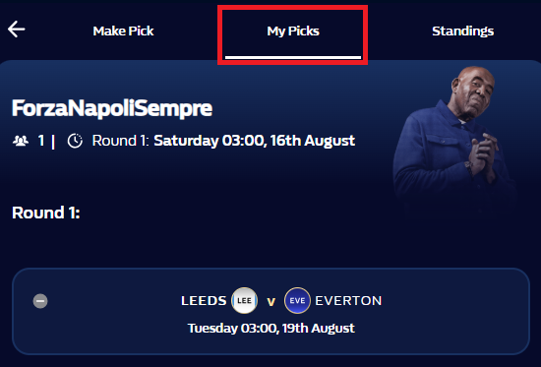Image resolution: width=541 pixels, height=367 pixels.
Task: Click the Round 1 section heading
Action: (x=46, y=213)
